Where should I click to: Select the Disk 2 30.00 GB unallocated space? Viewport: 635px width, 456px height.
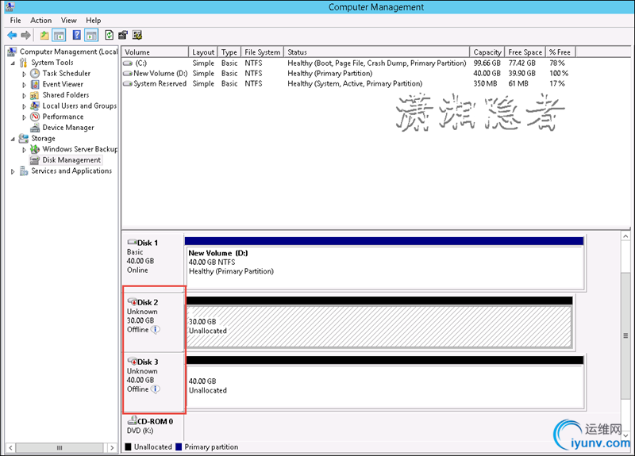coord(378,325)
